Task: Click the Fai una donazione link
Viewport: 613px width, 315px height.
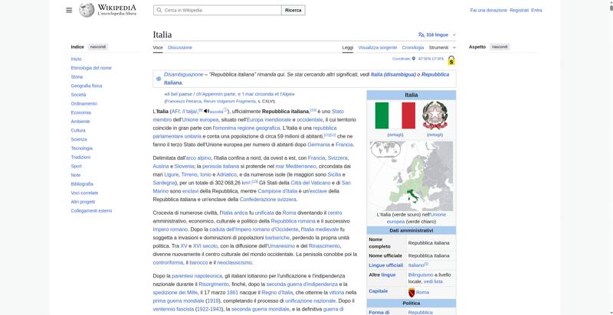Action: click(488, 10)
